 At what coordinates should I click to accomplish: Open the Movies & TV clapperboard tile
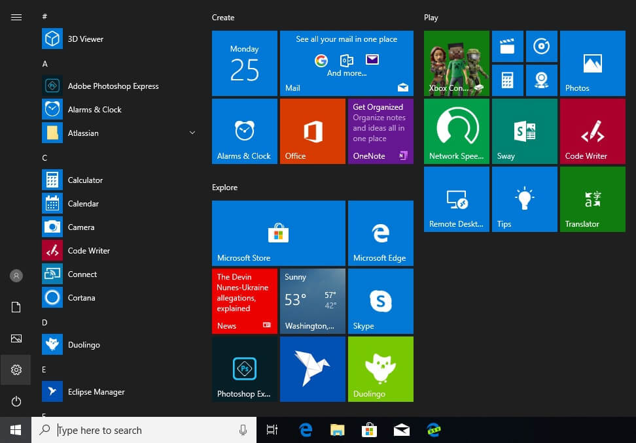tap(507, 46)
